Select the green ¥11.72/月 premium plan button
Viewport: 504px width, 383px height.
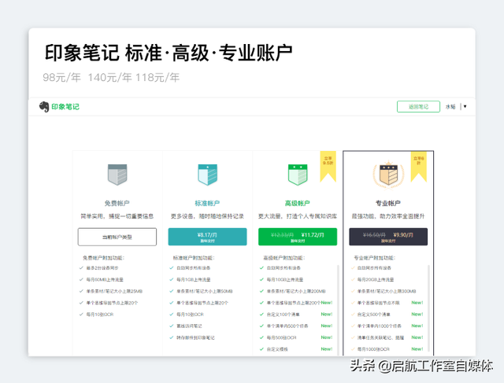(297, 237)
